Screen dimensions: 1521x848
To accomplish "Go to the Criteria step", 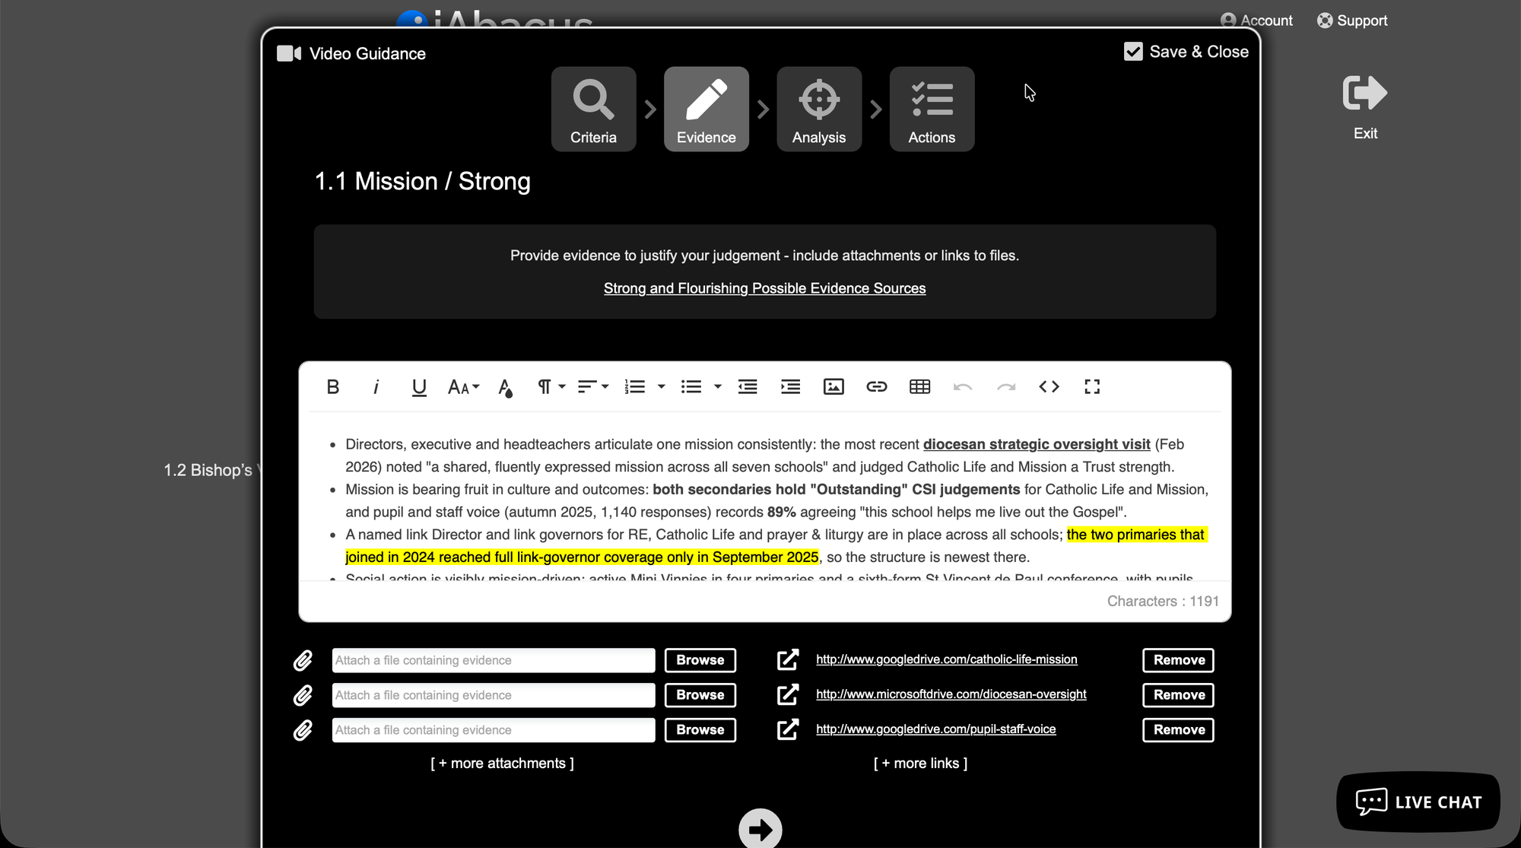I will (x=593, y=109).
